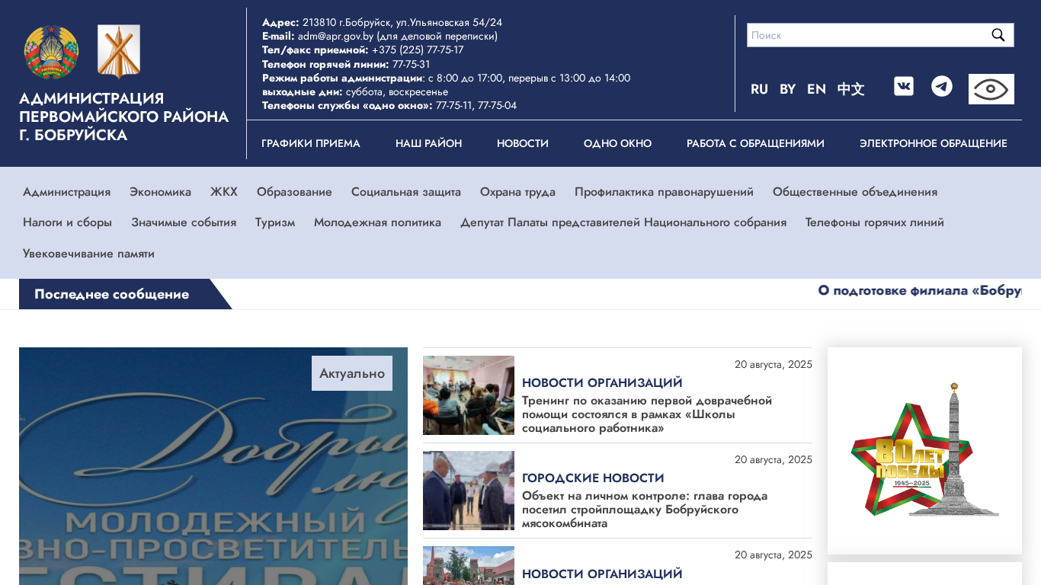Screen dimensions: 1041x585
Task: Open the Новости организаций category above the training article
Action: [x=602, y=382]
